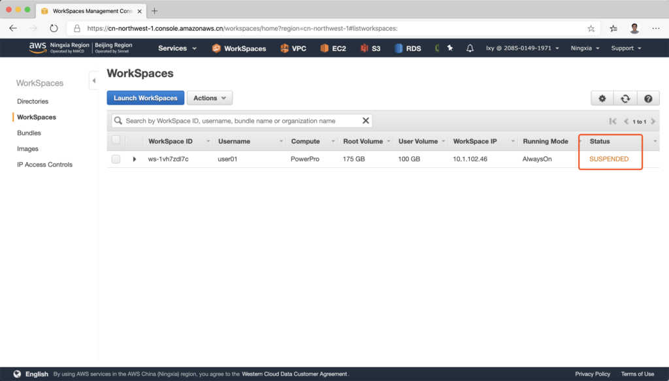Expand details for workspace ws-1vh7zdl7c
This screenshot has height=381, width=669.
point(135,159)
